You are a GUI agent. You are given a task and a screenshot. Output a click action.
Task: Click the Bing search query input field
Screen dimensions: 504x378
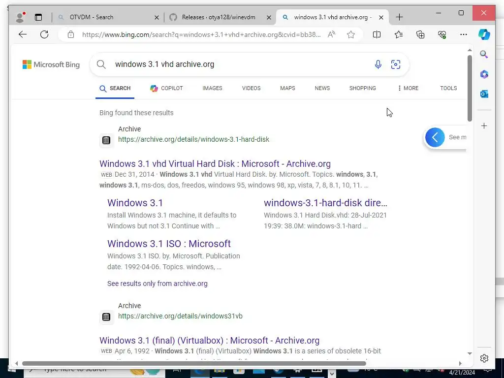pyautogui.click(x=241, y=64)
